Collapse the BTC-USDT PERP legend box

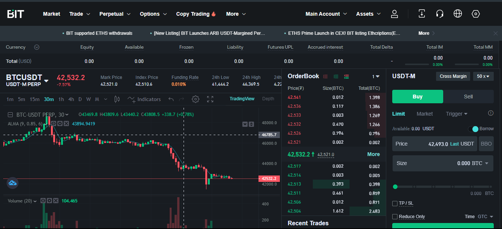(10, 114)
